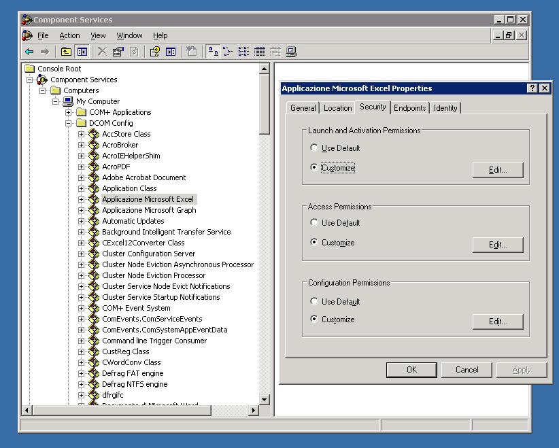Toggle the Show/Hide Action Pane icon
The width and height of the screenshot is (559, 448).
tap(171, 52)
